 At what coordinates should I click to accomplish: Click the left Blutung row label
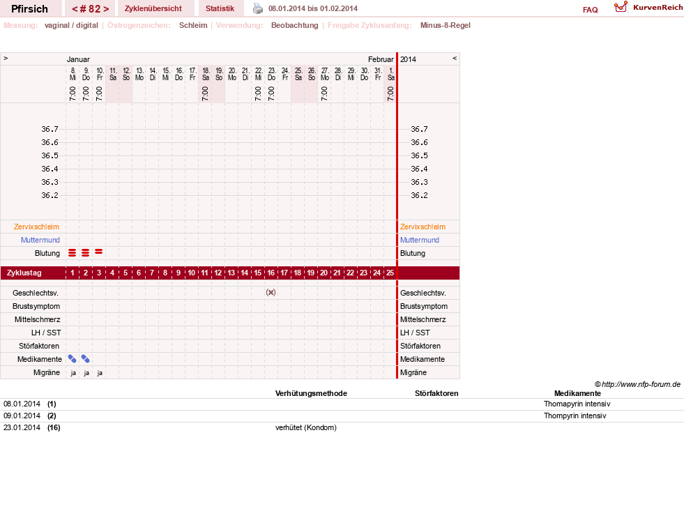tap(47, 253)
